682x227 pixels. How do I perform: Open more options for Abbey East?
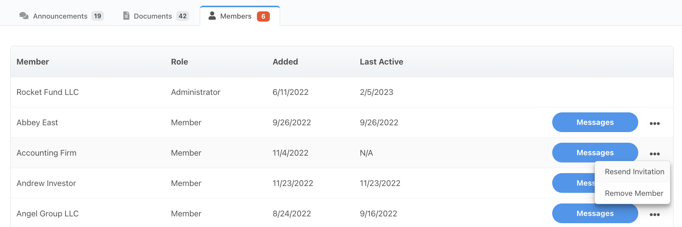[655, 123]
